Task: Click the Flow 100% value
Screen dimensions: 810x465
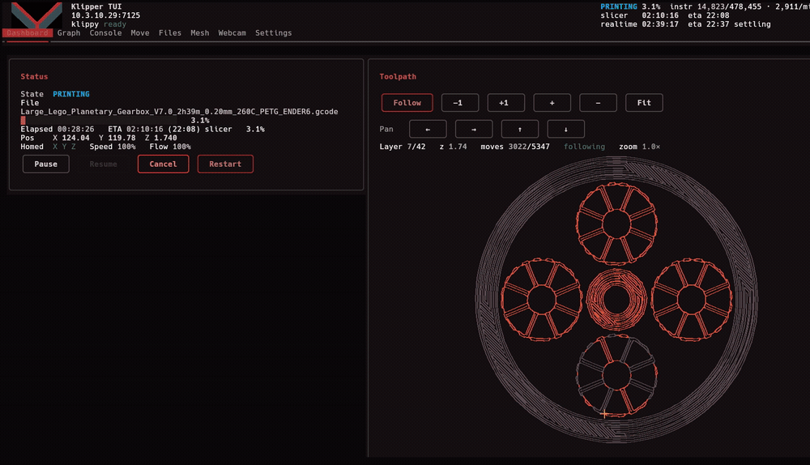Action: [x=170, y=147]
